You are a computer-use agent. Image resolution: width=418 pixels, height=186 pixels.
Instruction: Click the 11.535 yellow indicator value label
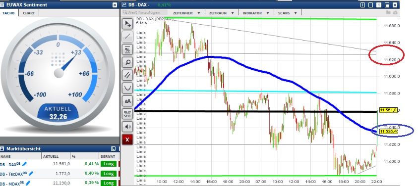[x=389, y=132]
